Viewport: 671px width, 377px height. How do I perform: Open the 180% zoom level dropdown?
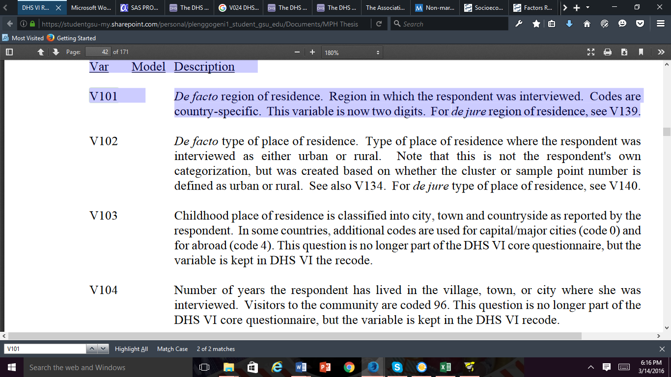pos(352,53)
